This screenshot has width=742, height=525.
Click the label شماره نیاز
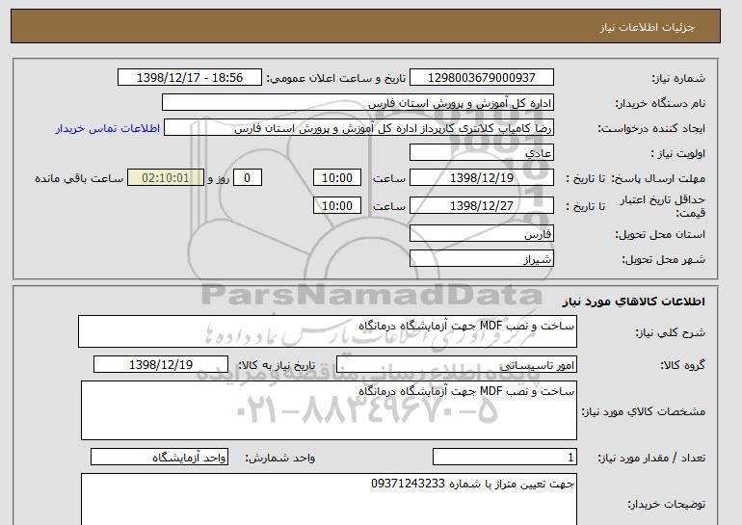click(x=678, y=78)
